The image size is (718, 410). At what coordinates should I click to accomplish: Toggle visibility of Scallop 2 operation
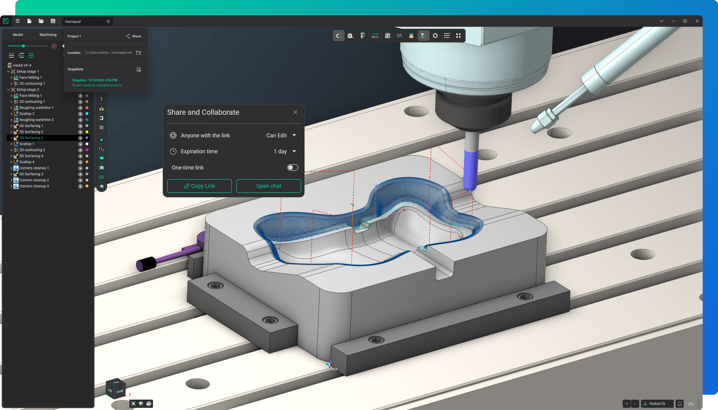pos(80,114)
